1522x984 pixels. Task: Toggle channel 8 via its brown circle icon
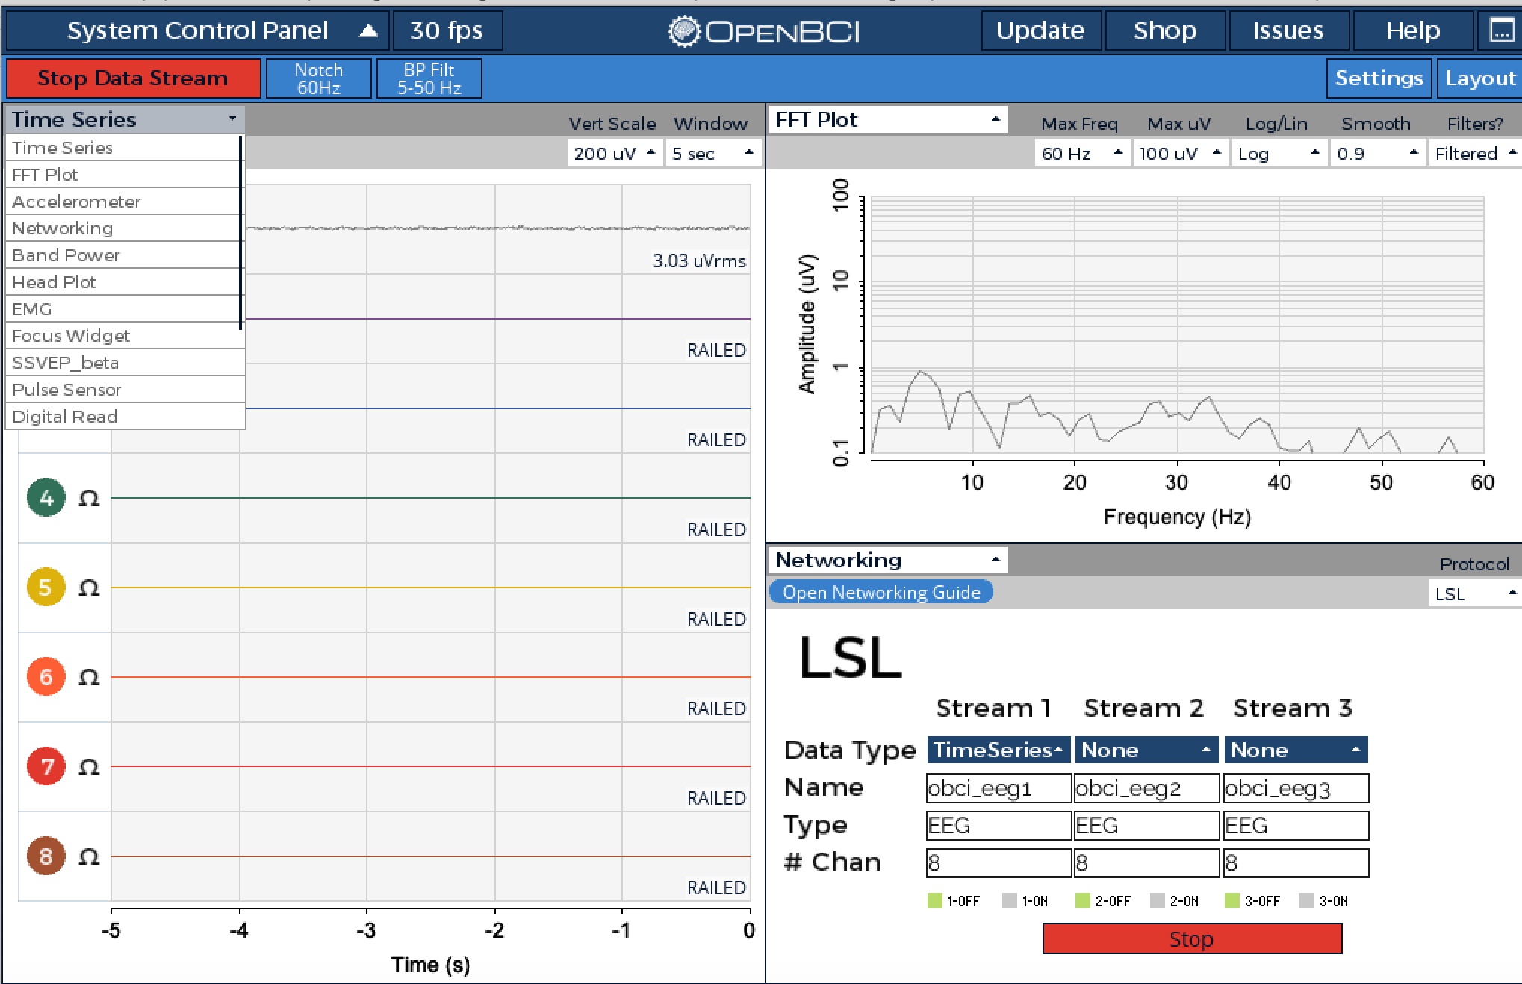(x=46, y=856)
